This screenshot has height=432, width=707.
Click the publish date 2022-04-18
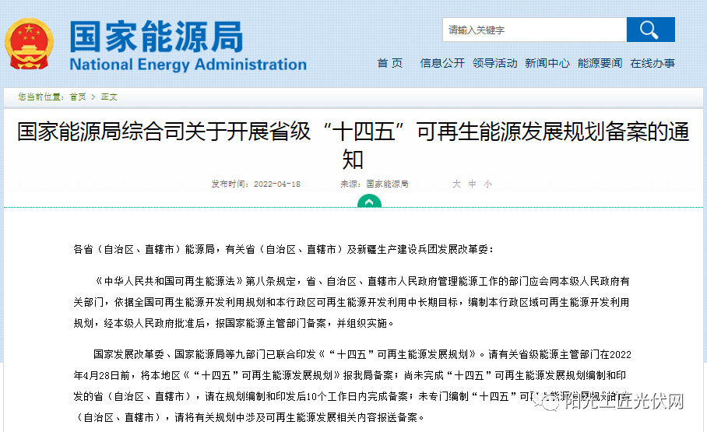pyautogui.click(x=276, y=184)
